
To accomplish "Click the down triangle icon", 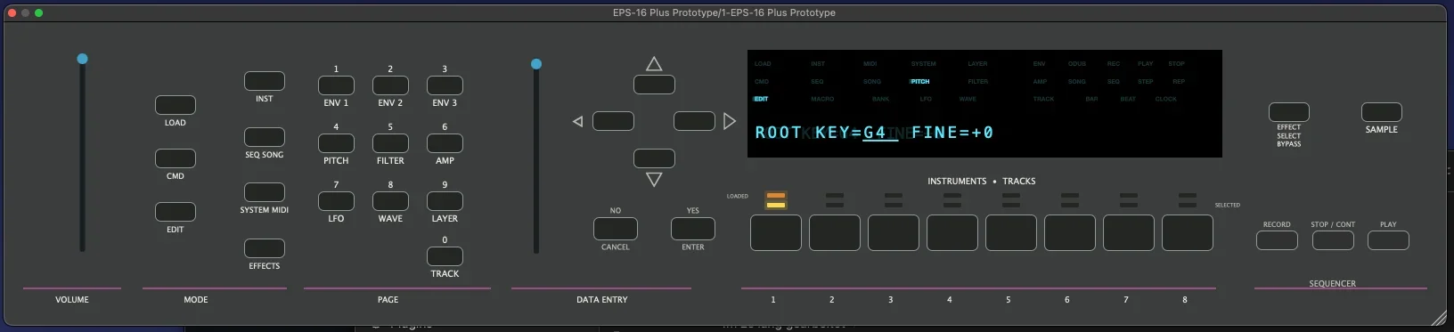I will point(654,180).
